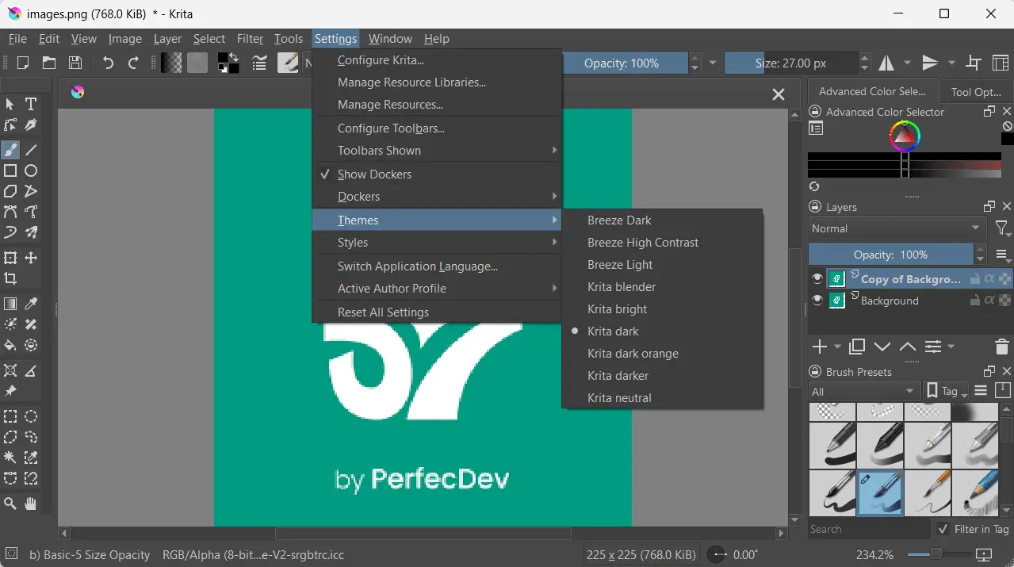Hide the Background layer
This screenshot has height=567, width=1014.
pos(817,301)
